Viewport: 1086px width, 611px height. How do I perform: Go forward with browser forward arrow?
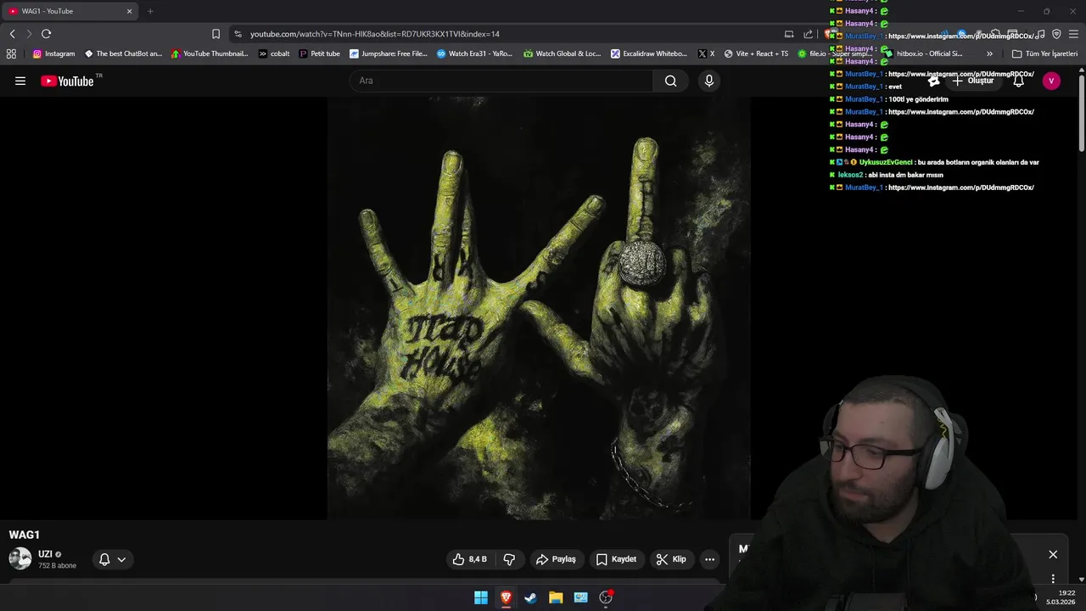[x=29, y=34]
